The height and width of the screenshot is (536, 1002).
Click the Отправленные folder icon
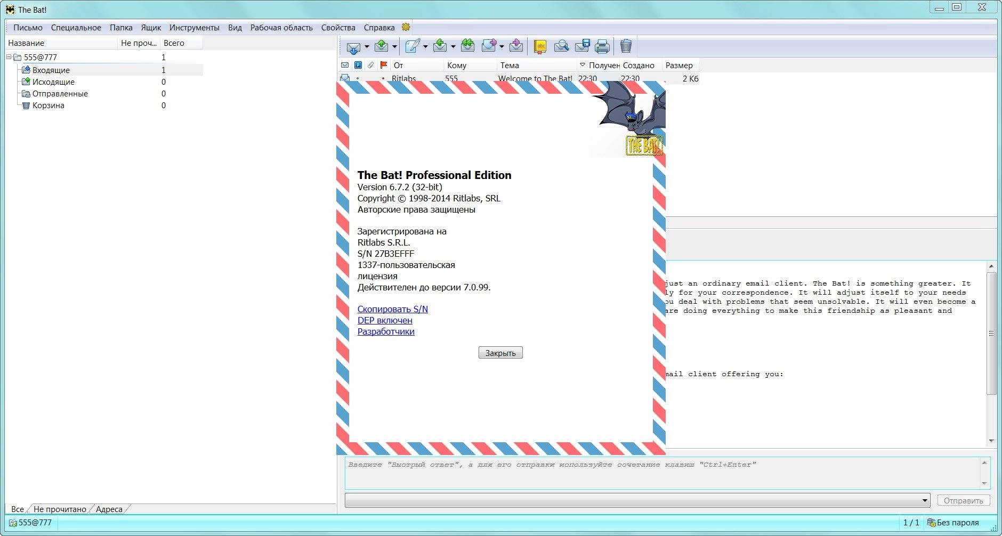click(26, 93)
